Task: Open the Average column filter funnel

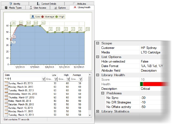Action: pos(81,79)
